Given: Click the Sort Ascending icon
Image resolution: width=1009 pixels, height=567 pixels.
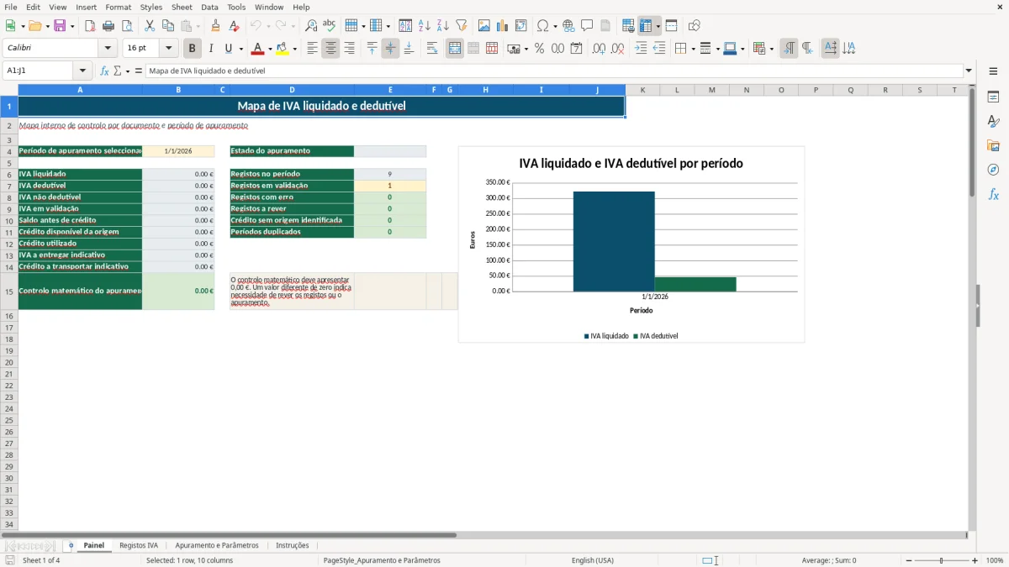Looking at the screenshot, I should click(425, 26).
